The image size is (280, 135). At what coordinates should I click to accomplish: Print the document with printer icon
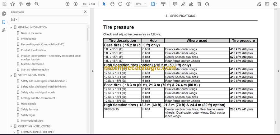28,4
